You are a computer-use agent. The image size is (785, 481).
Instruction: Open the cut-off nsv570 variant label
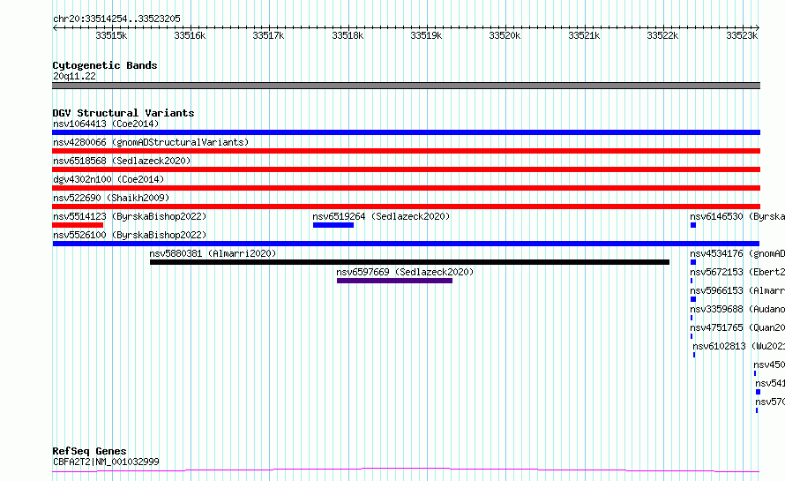770,402
